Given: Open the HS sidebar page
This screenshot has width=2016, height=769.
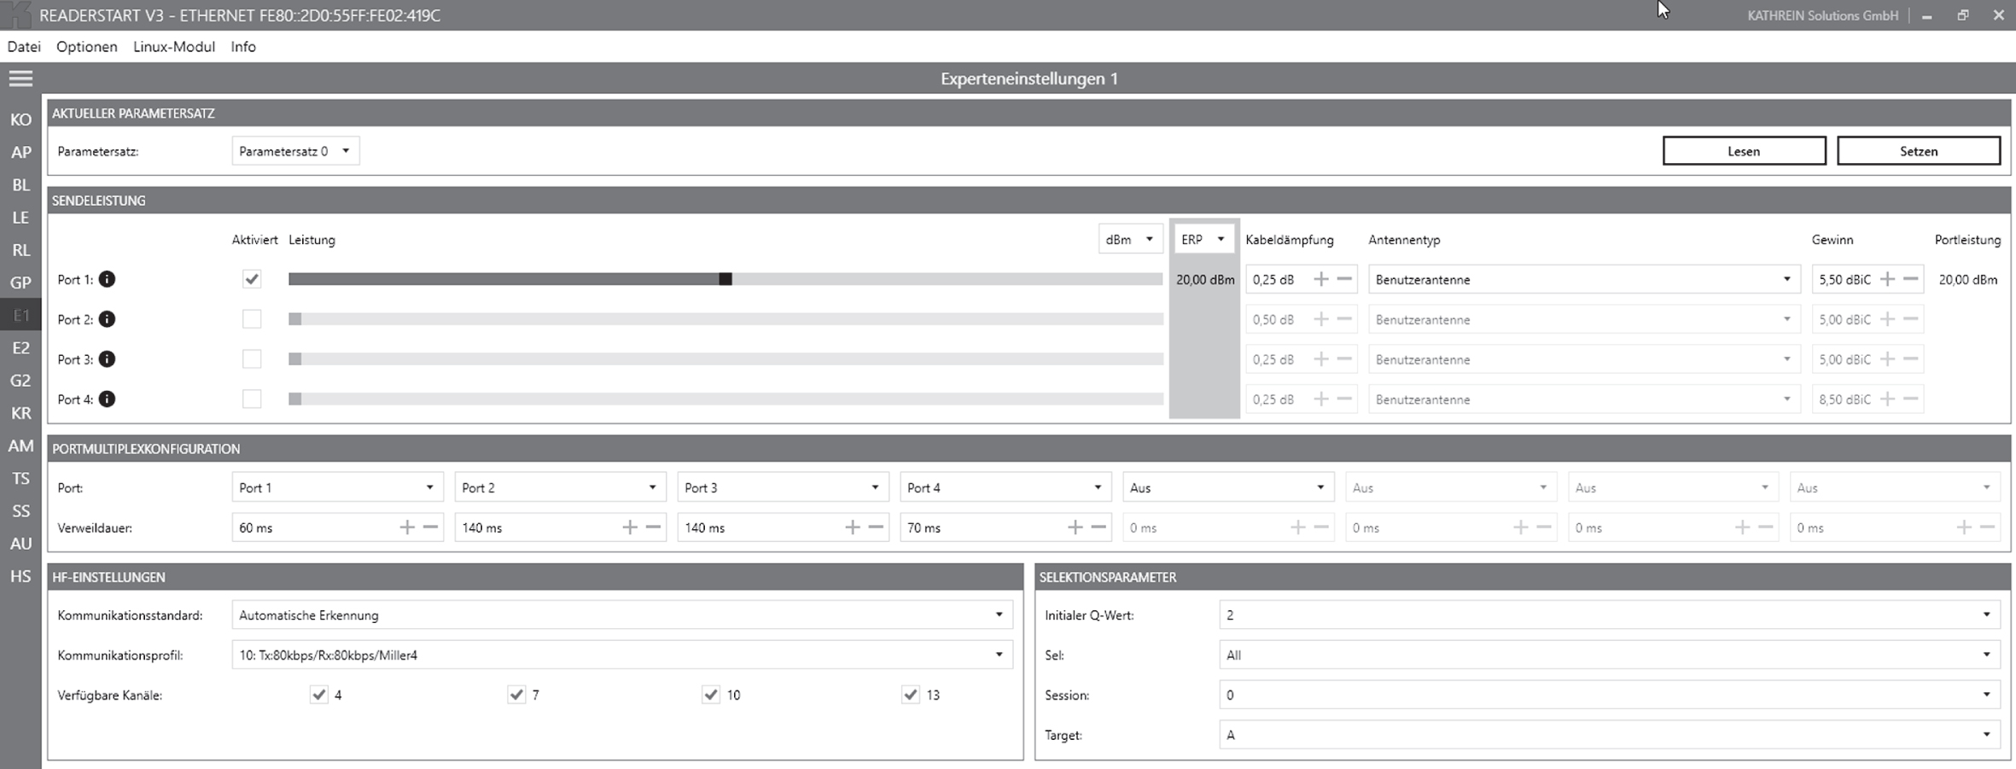Looking at the screenshot, I should point(20,576).
